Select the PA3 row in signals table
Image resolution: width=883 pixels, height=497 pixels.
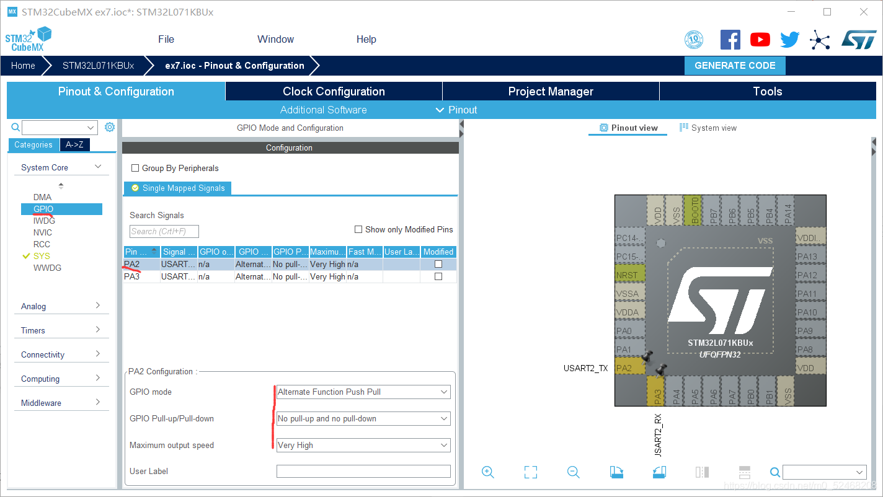tap(290, 276)
